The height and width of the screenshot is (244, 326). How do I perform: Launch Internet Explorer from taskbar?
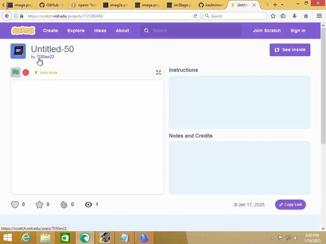(26, 238)
